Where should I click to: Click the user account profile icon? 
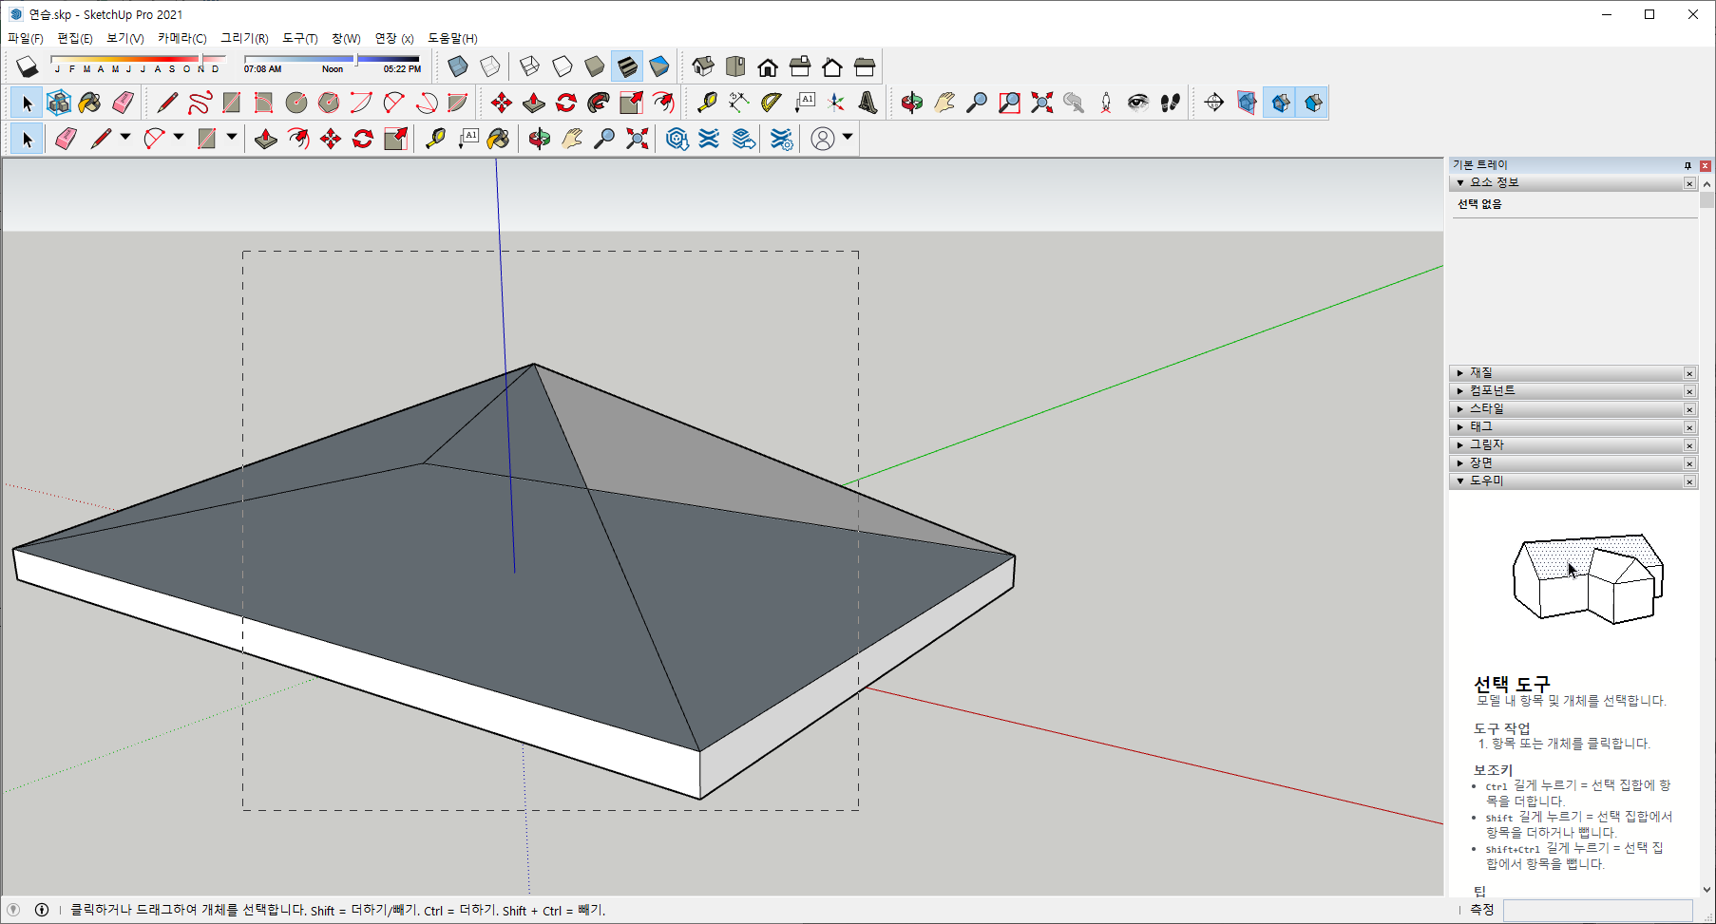823,139
